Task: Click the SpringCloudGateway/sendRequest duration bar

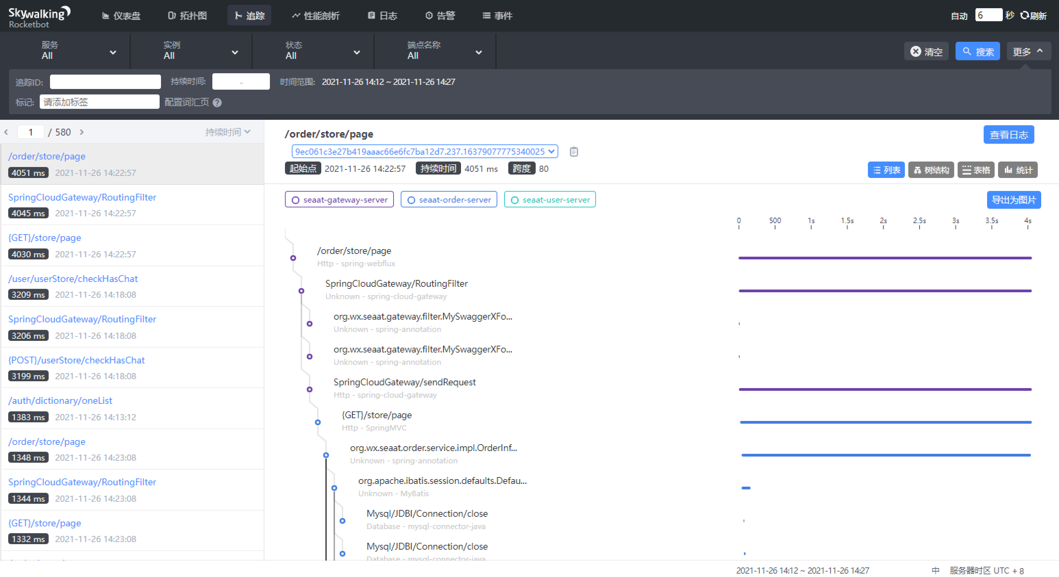Action: coord(885,389)
